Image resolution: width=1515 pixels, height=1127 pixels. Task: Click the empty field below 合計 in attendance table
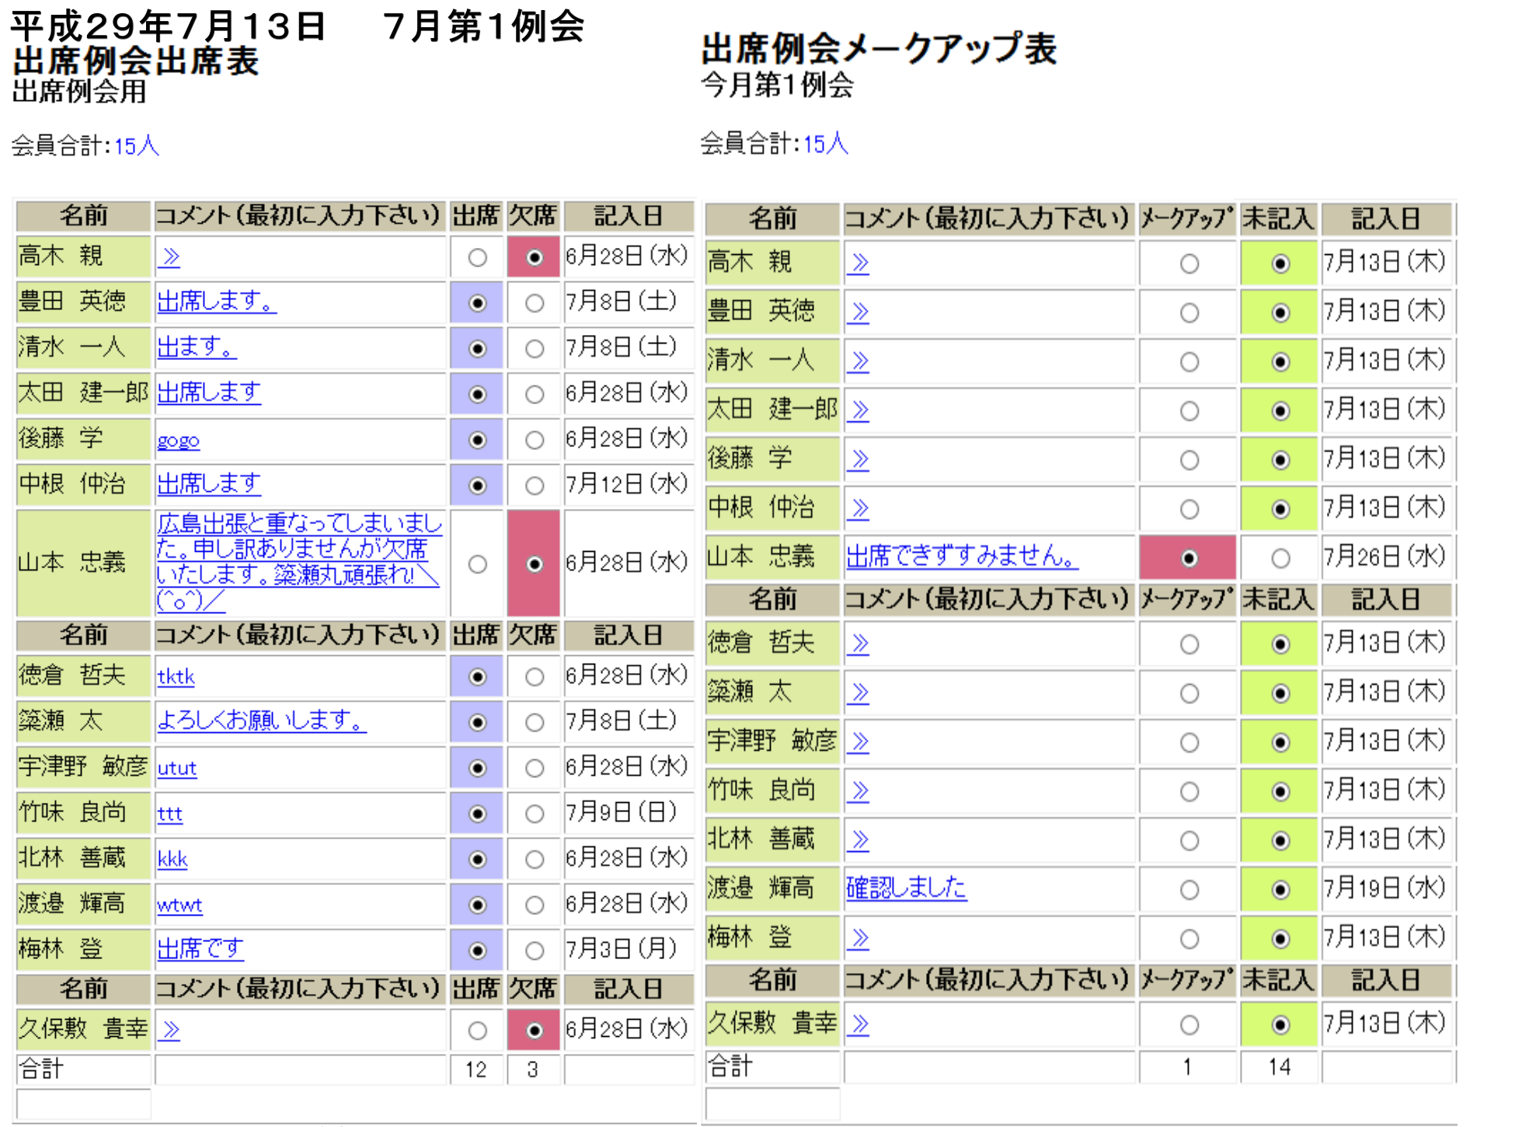(84, 1103)
